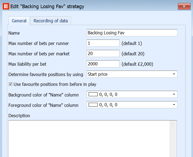193x157 pixels.
Task: Close the Edit strategy dialog
Action: pos(184,6)
